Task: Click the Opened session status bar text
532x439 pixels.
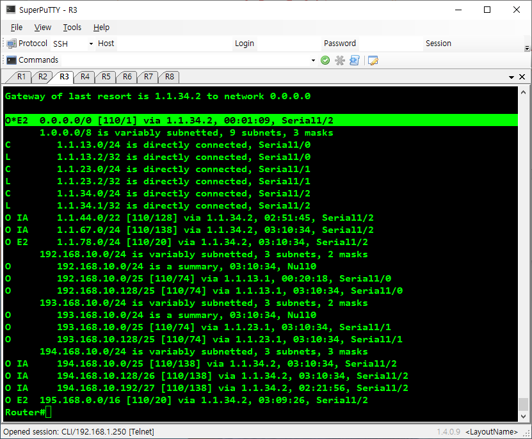Action: 79,432
